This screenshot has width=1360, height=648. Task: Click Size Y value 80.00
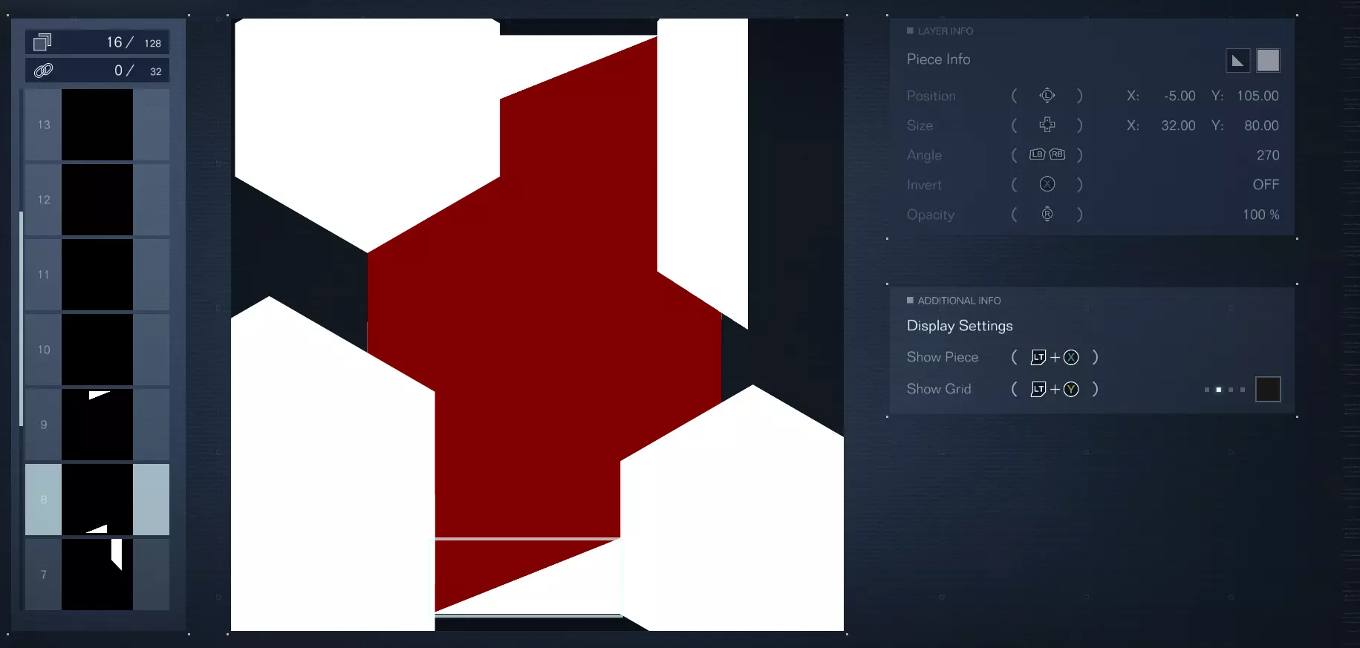[1261, 125]
